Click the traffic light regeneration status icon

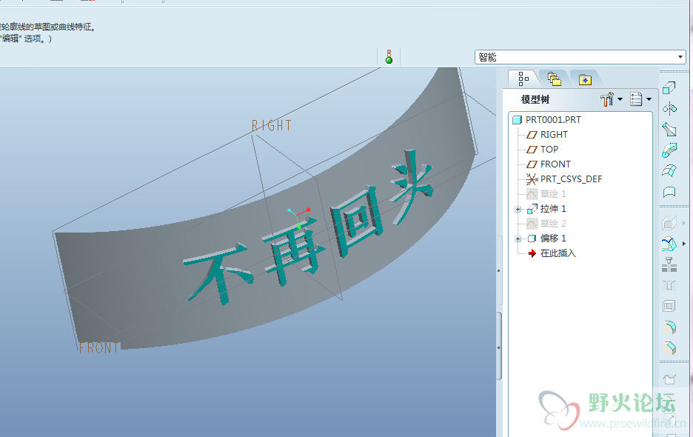tap(389, 56)
